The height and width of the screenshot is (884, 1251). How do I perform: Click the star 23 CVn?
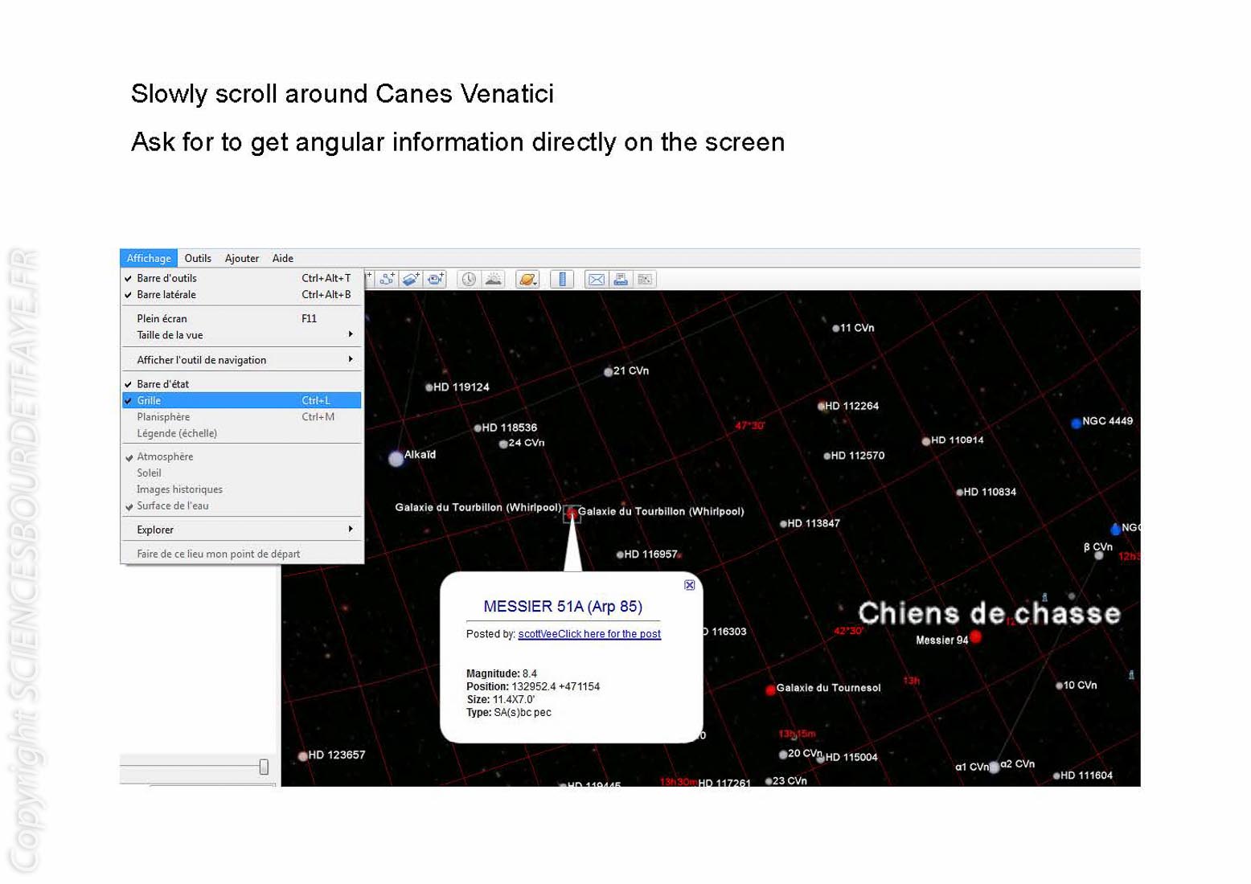(x=769, y=781)
